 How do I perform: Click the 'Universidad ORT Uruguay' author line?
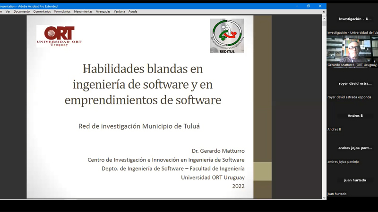click(x=213, y=178)
